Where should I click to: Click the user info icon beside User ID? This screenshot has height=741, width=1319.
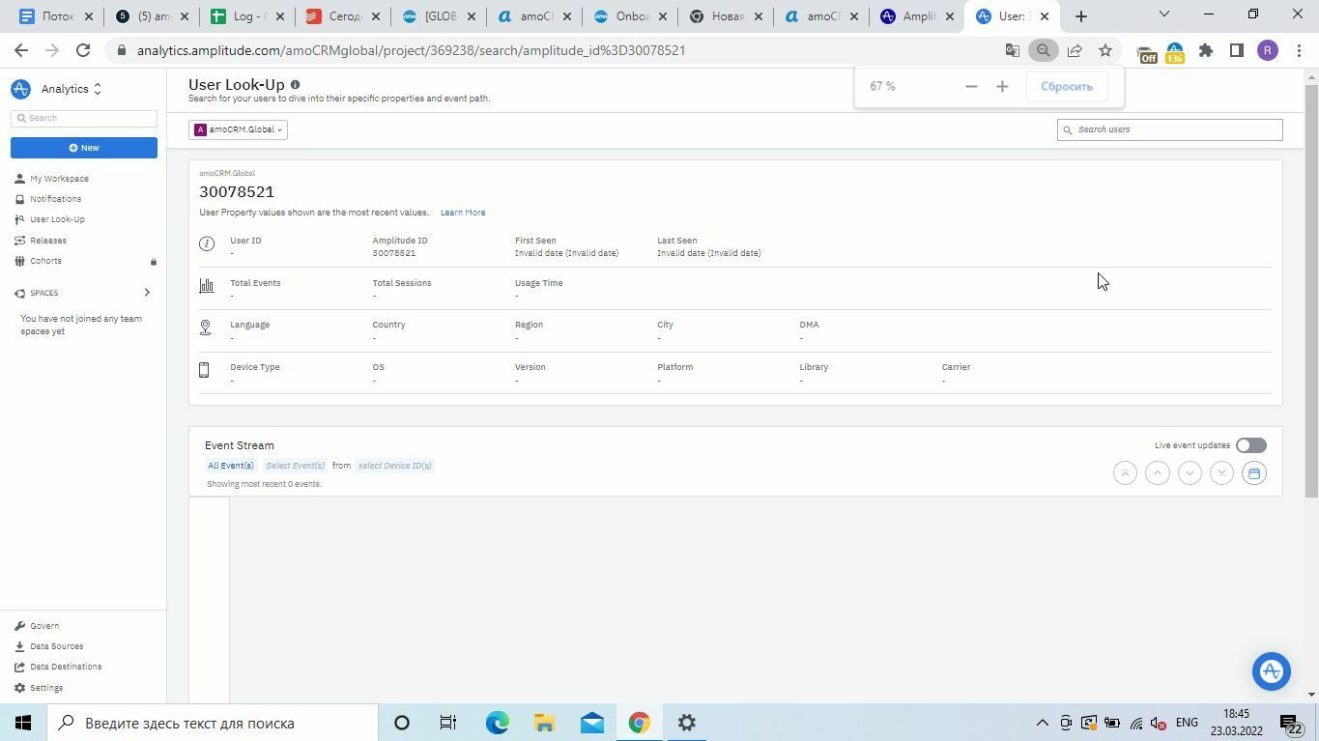point(206,243)
